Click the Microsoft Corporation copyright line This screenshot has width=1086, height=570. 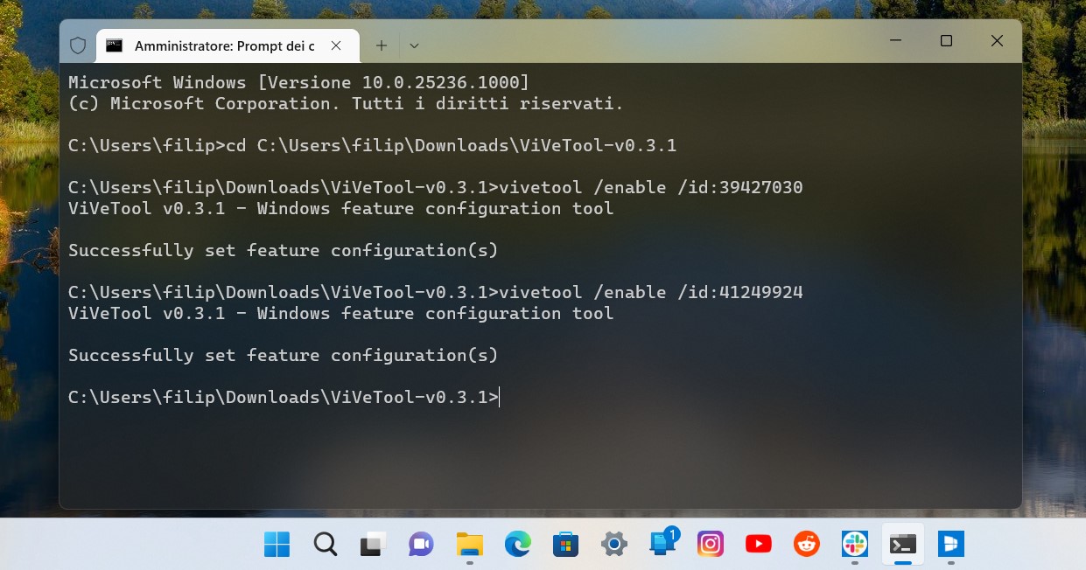[347, 103]
